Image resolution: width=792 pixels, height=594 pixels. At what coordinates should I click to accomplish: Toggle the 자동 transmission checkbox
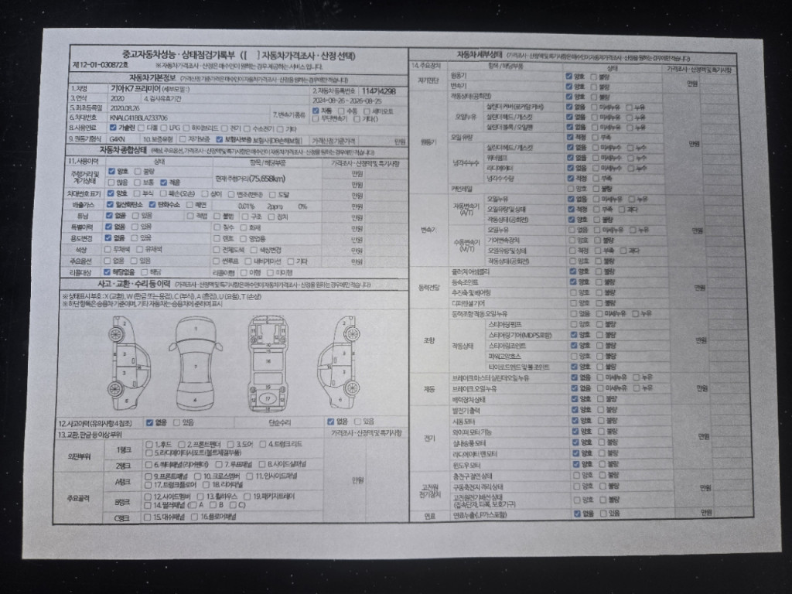[316, 111]
